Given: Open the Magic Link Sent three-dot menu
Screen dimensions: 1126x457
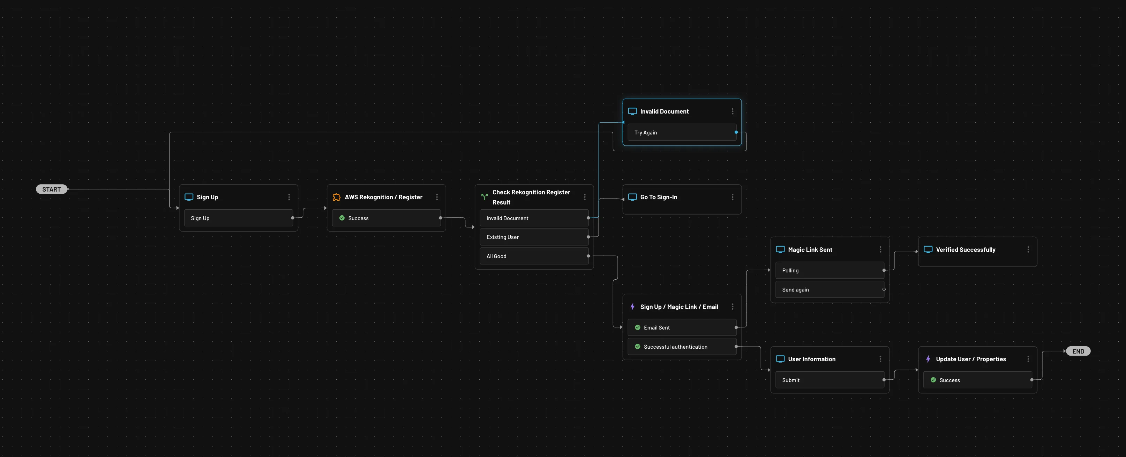Looking at the screenshot, I should (880, 250).
